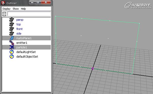Click the purple emitter in the viewport
The width and height of the screenshot is (153, 94).
pyautogui.click(x=93, y=68)
